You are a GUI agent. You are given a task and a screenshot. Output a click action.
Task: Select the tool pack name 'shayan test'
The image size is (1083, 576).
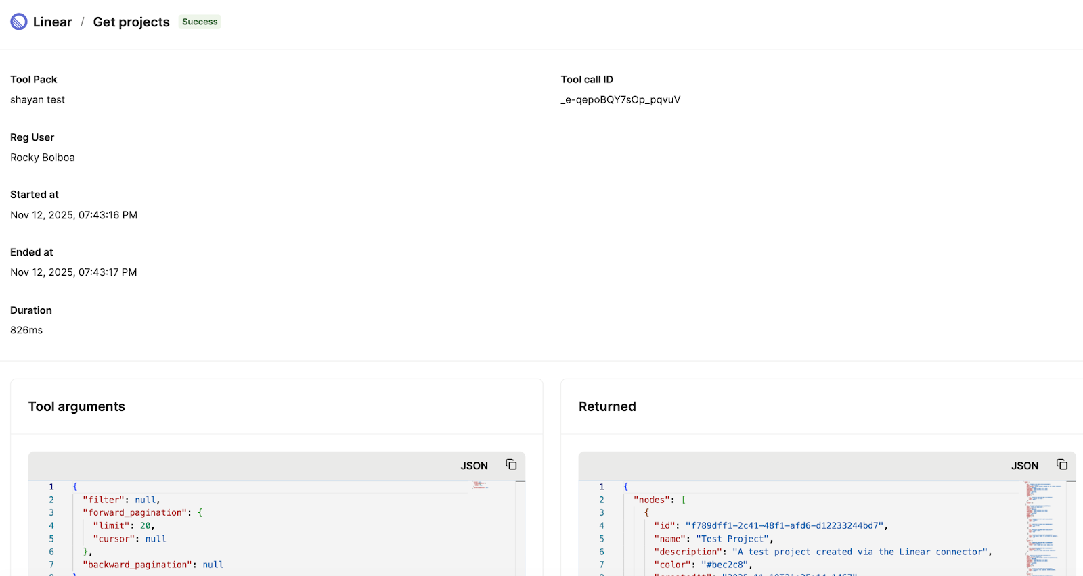pyautogui.click(x=38, y=99)
